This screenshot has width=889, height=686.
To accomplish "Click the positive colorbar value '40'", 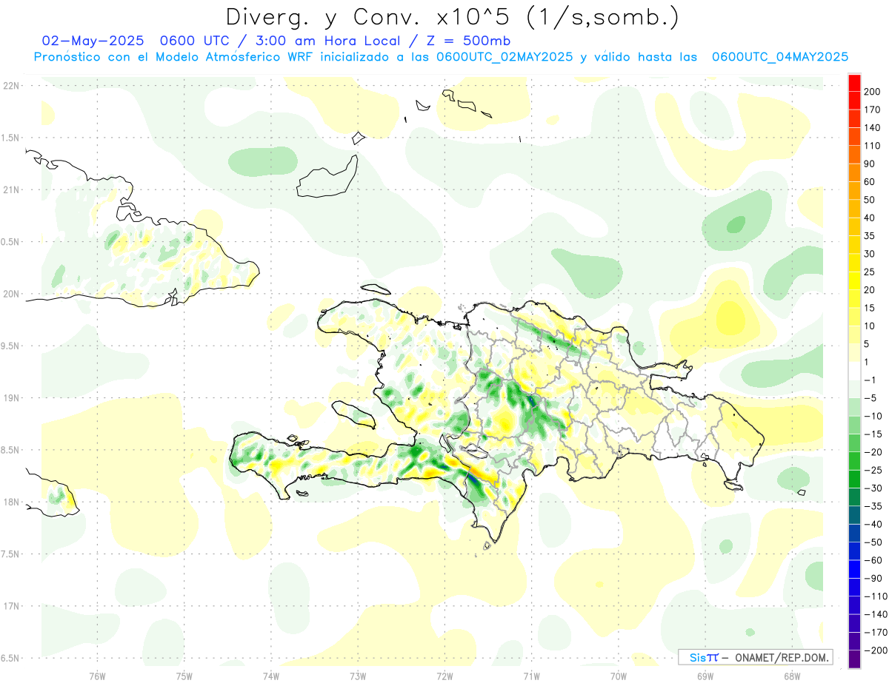I will (870, 218).
